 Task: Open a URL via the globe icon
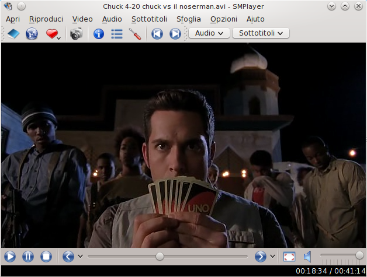(32, 34)
